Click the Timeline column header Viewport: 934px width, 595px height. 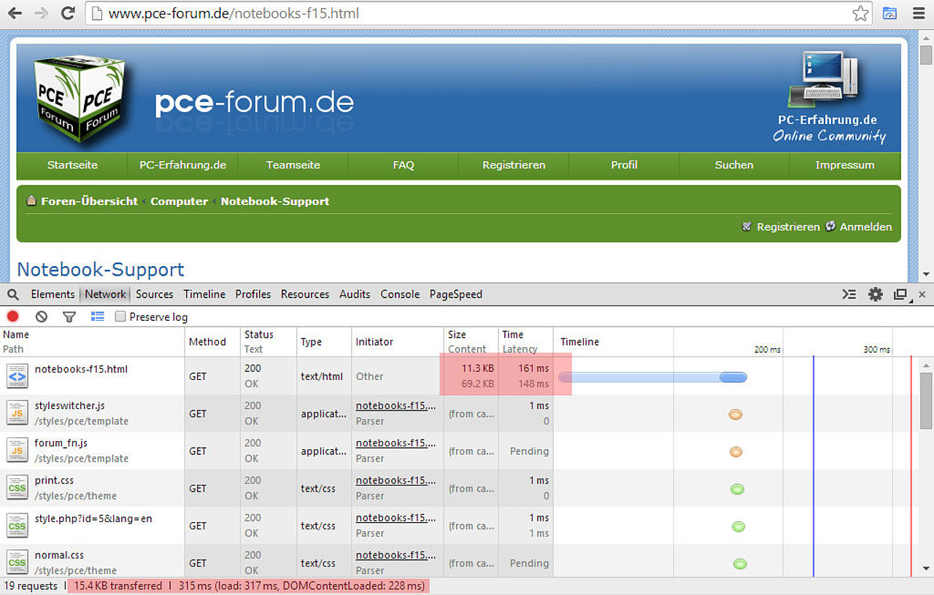point(579,341)
